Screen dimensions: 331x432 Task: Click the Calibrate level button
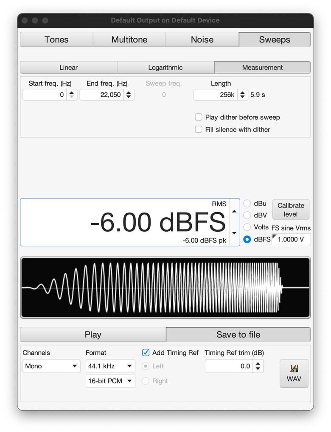click(291, 210)
